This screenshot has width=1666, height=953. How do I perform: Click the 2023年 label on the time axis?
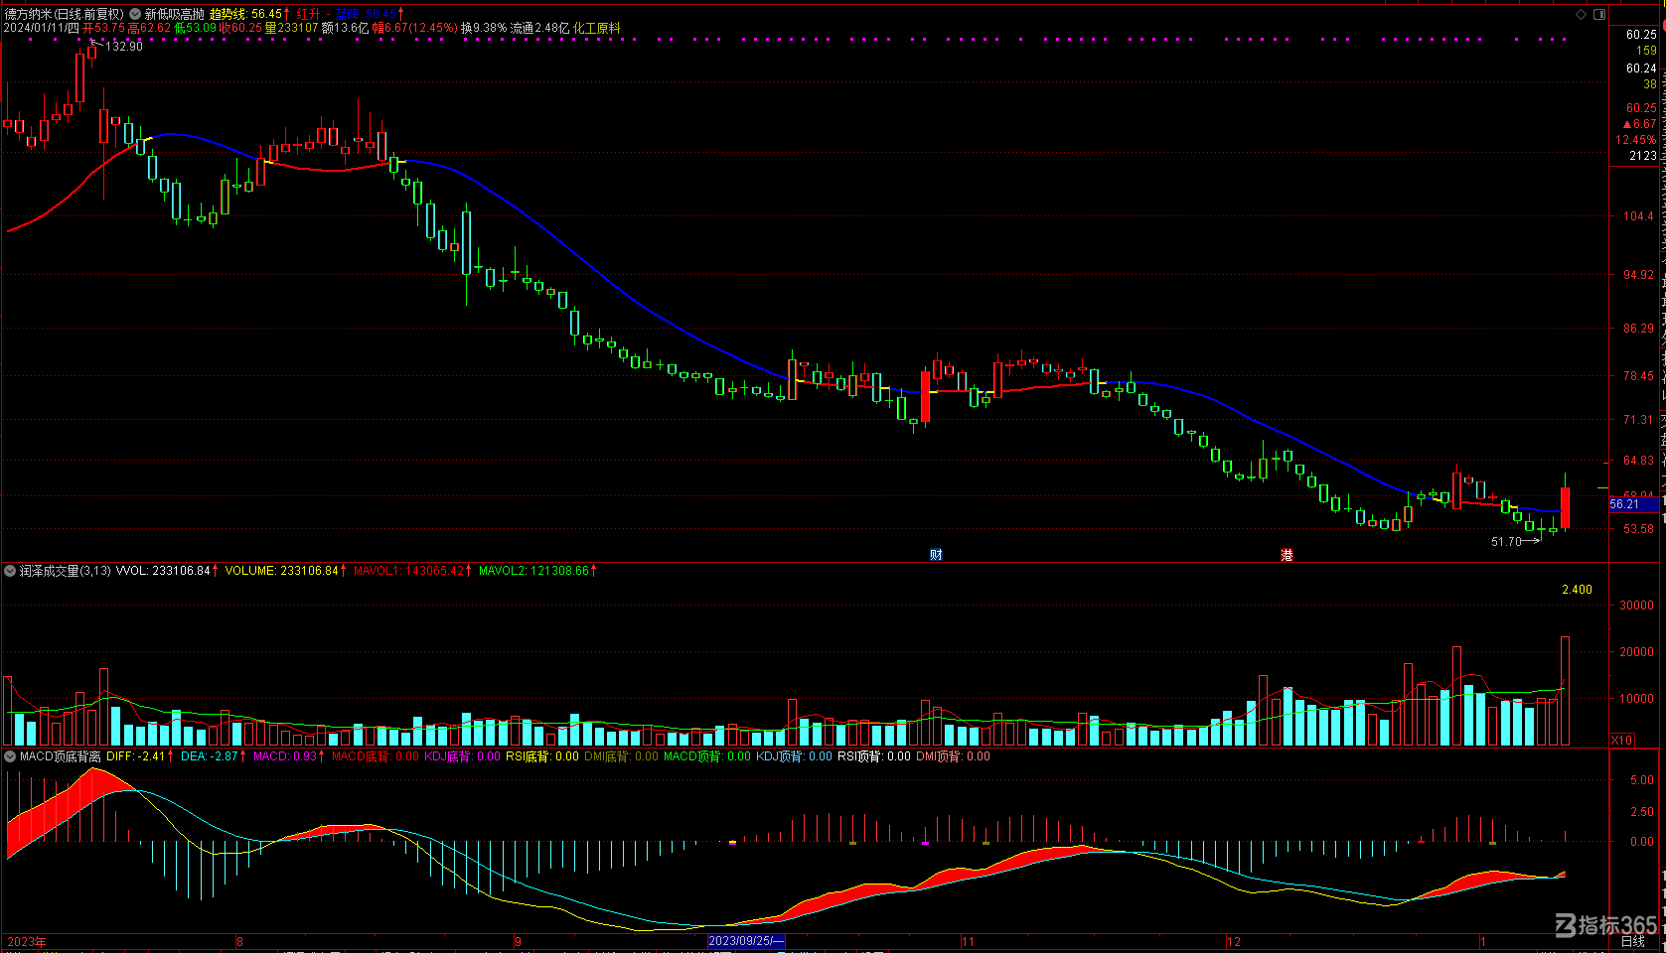point(27,941)
